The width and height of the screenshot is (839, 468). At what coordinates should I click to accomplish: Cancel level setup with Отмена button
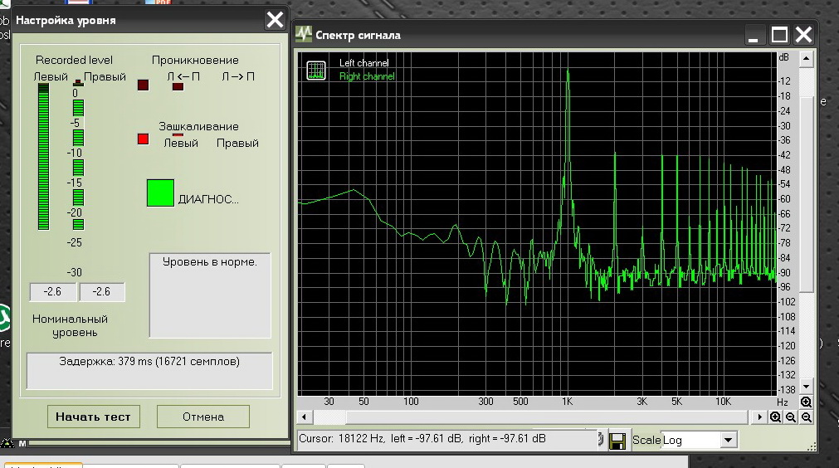point(202,417)
